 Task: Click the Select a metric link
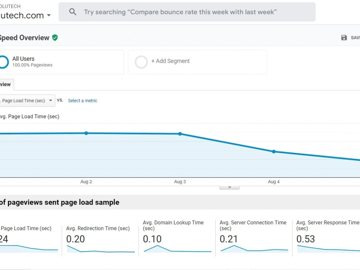tap(82, 100)
